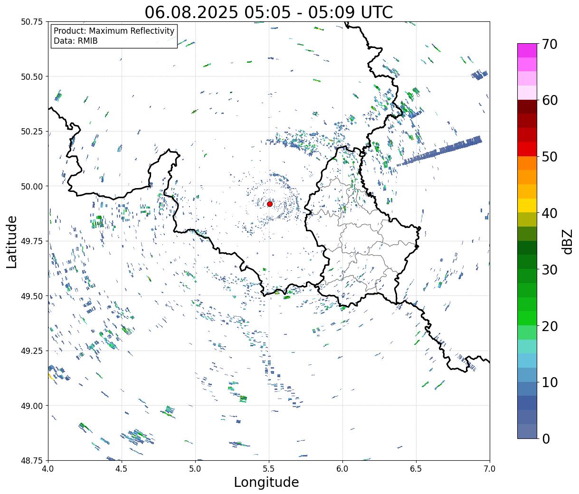Click the colorbar tick label 70
Viewport: 579px width, 494px height.
pos(549,44)
